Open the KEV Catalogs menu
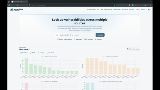This screenshot has height=90, width=160. (108, 10)
